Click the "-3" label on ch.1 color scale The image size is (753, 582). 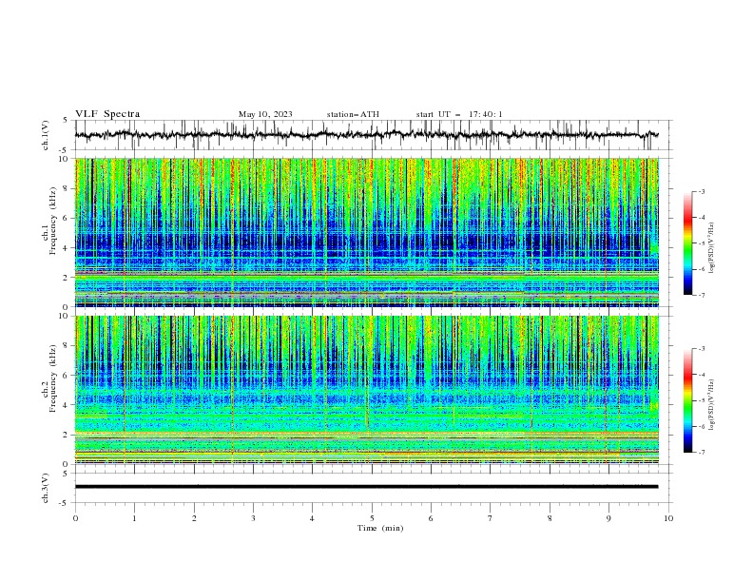[701, 191]
